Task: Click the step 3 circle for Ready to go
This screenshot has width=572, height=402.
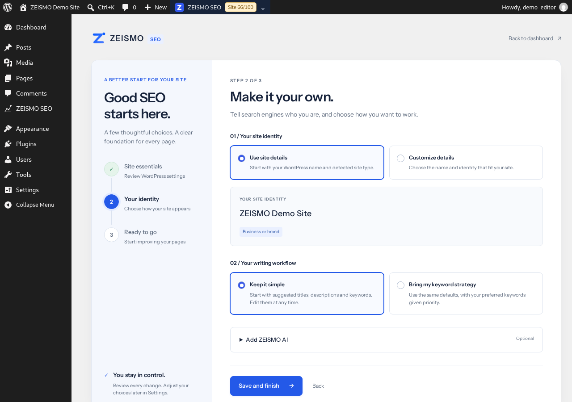Action: [x=111, y=234]
